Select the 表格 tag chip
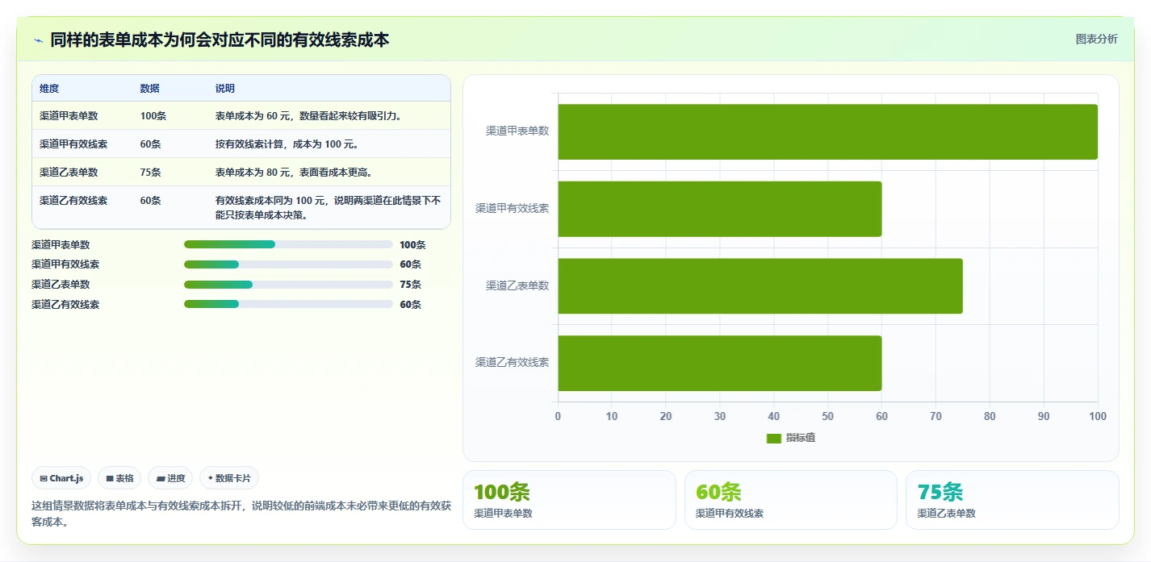Image resolution: width=1151 pixels, height=562 pixels. click(x=119, y=478)
